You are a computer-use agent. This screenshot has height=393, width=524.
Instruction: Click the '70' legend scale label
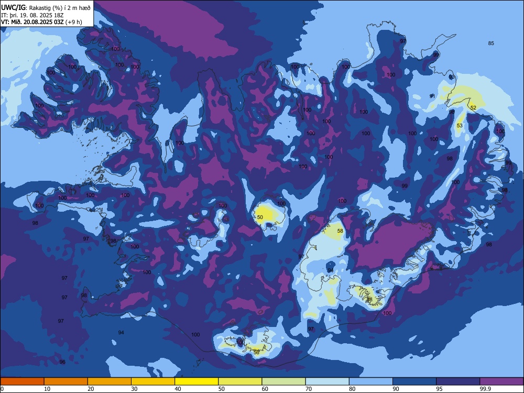tap(309, 389)
